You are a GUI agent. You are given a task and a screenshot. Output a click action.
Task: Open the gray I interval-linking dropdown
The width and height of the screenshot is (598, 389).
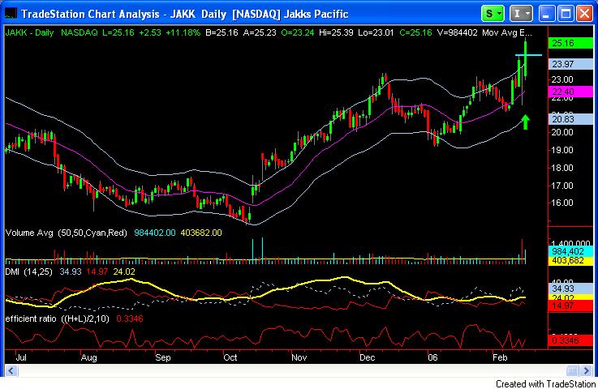(521, 14)
